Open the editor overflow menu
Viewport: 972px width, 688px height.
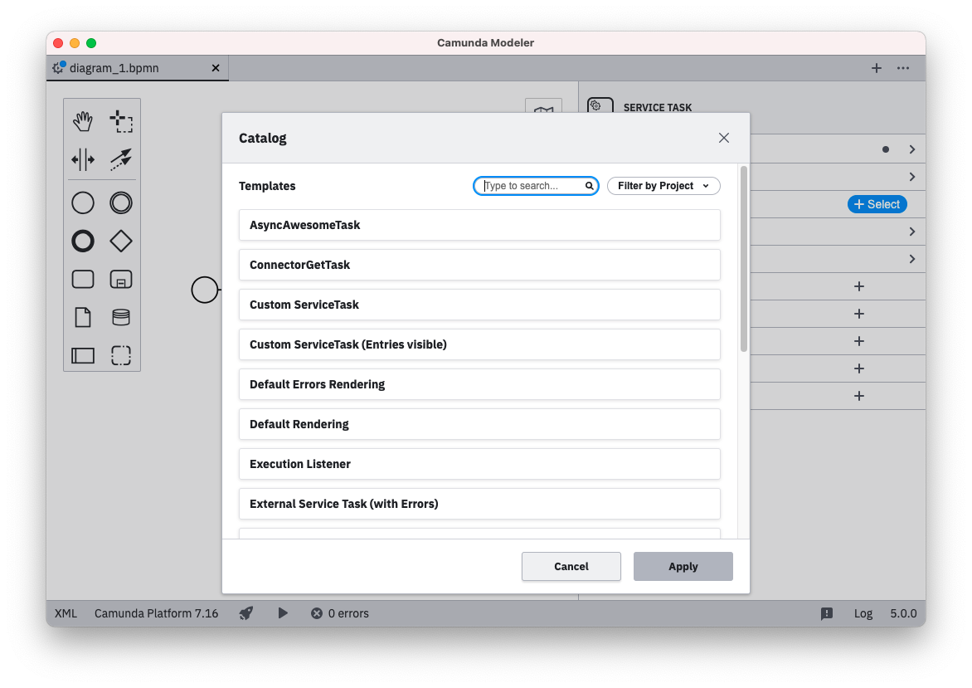[x=903, y=68]
